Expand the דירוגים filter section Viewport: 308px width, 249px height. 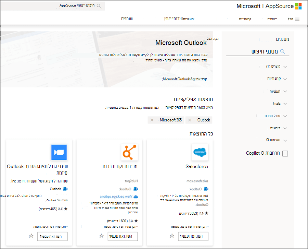pos(279,128)
